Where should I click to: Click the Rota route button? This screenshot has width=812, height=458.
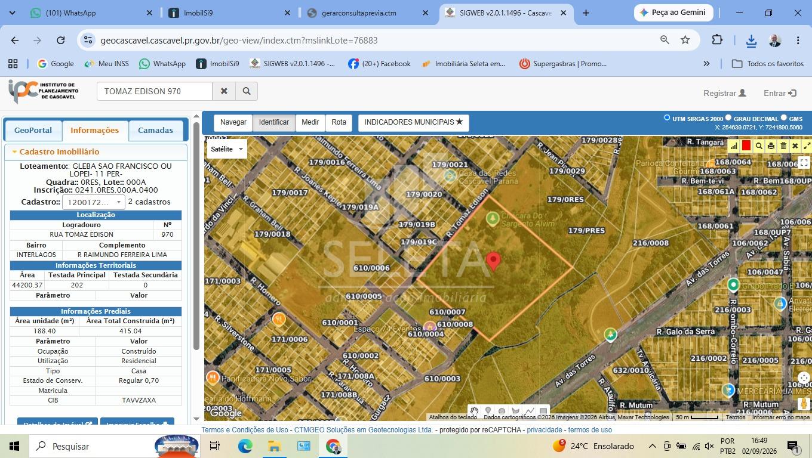coord(339,122)
